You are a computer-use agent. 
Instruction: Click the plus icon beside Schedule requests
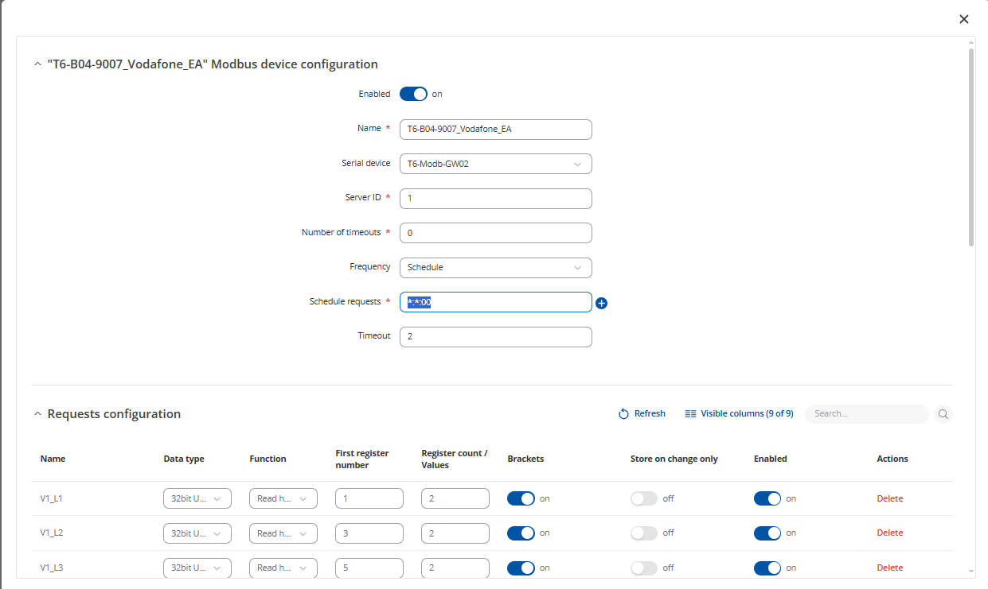602,303
